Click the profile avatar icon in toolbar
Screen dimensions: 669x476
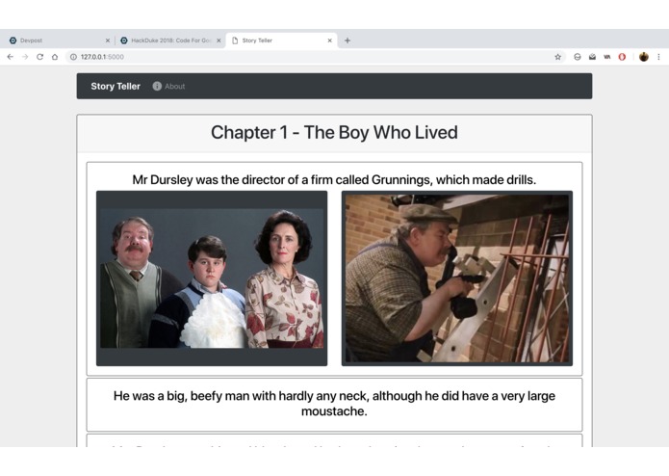(644, 57)
